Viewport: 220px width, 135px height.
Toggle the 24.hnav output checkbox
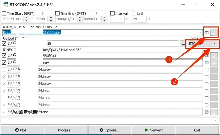click(x=4, y=77)
